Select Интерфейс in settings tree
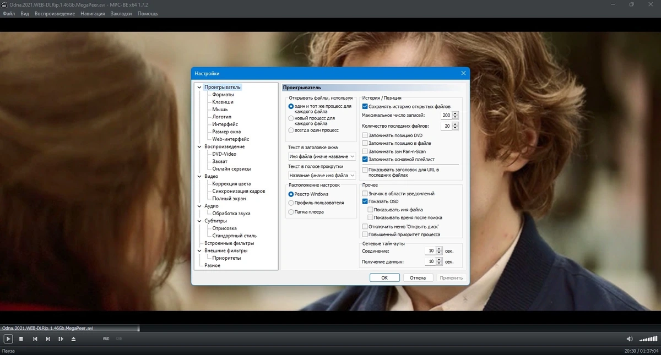 pyautogui.click(x=225, y=124)
